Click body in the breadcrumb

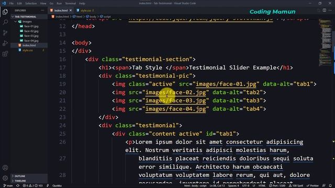[93, 17]
